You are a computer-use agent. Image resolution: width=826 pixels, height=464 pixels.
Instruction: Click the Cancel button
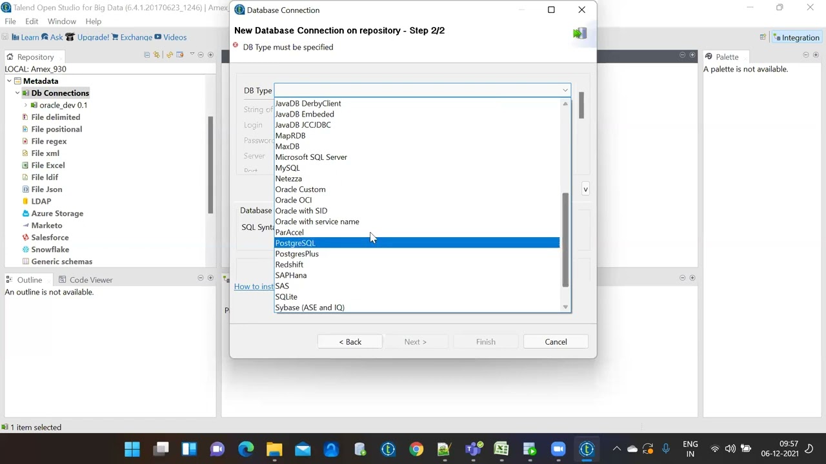556,342
